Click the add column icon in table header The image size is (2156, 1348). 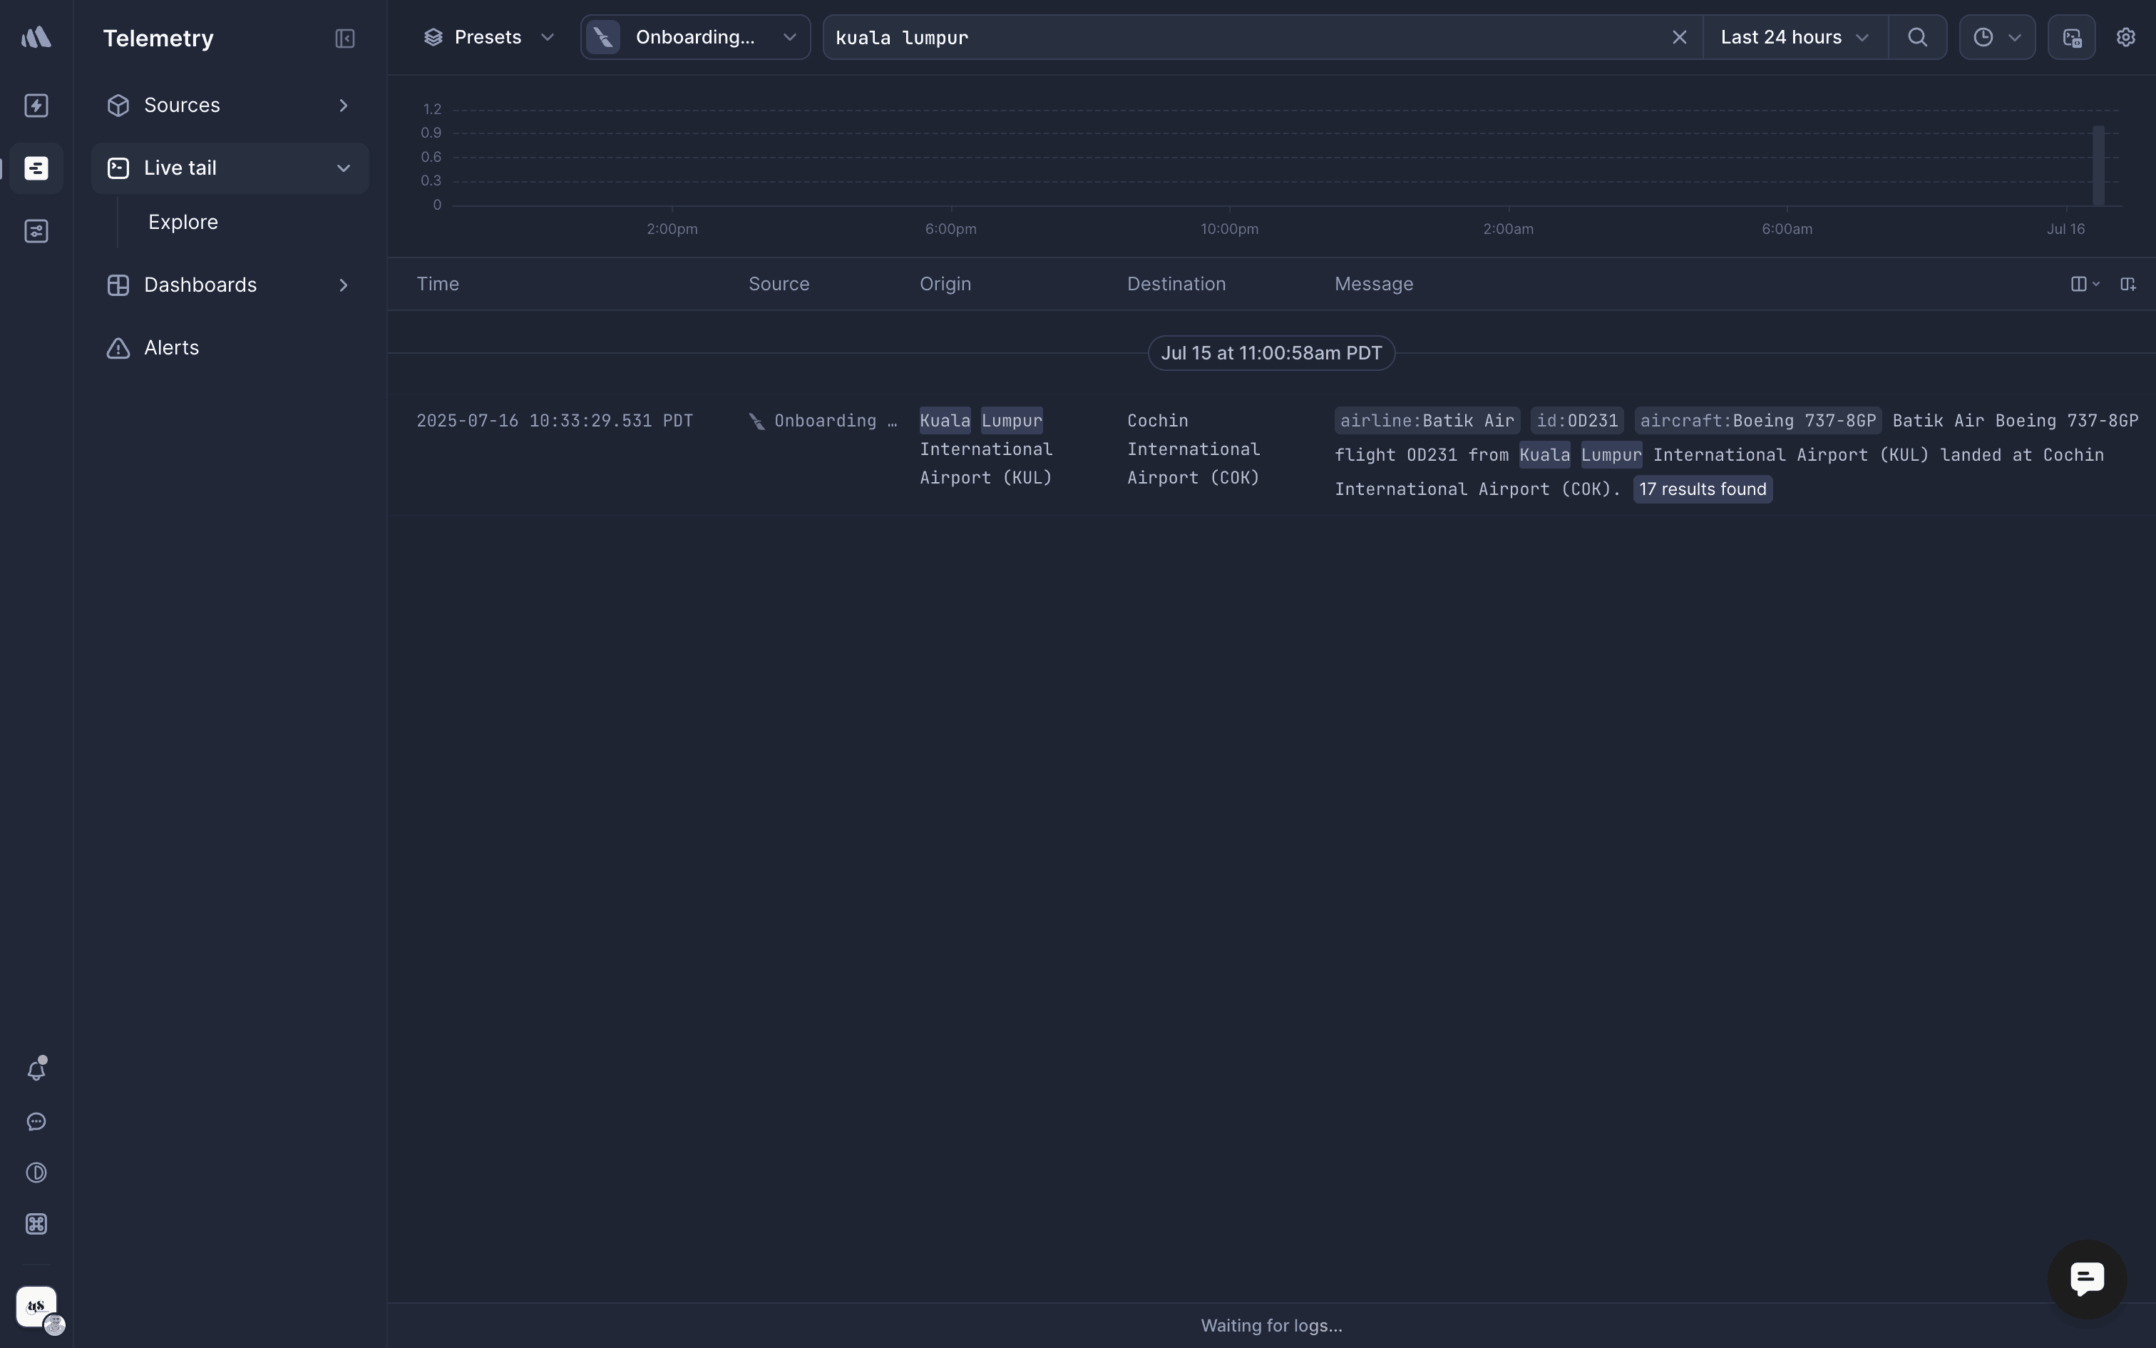pyautogui.click(x=2127, y=285)
